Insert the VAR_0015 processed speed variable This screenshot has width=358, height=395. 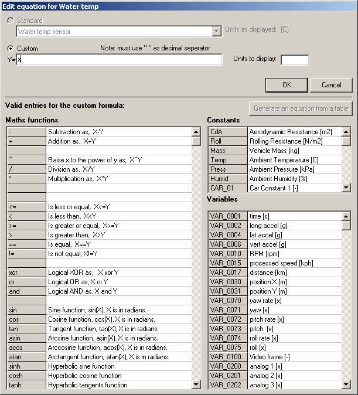[227, 263]
